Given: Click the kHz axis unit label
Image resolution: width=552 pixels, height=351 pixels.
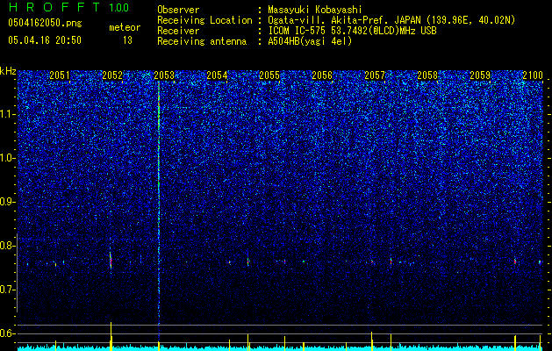Looking at the screenshot, I should (8, 71).
